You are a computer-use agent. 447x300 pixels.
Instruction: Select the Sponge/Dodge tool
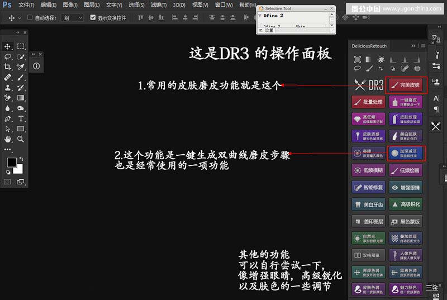coord(21,108)
